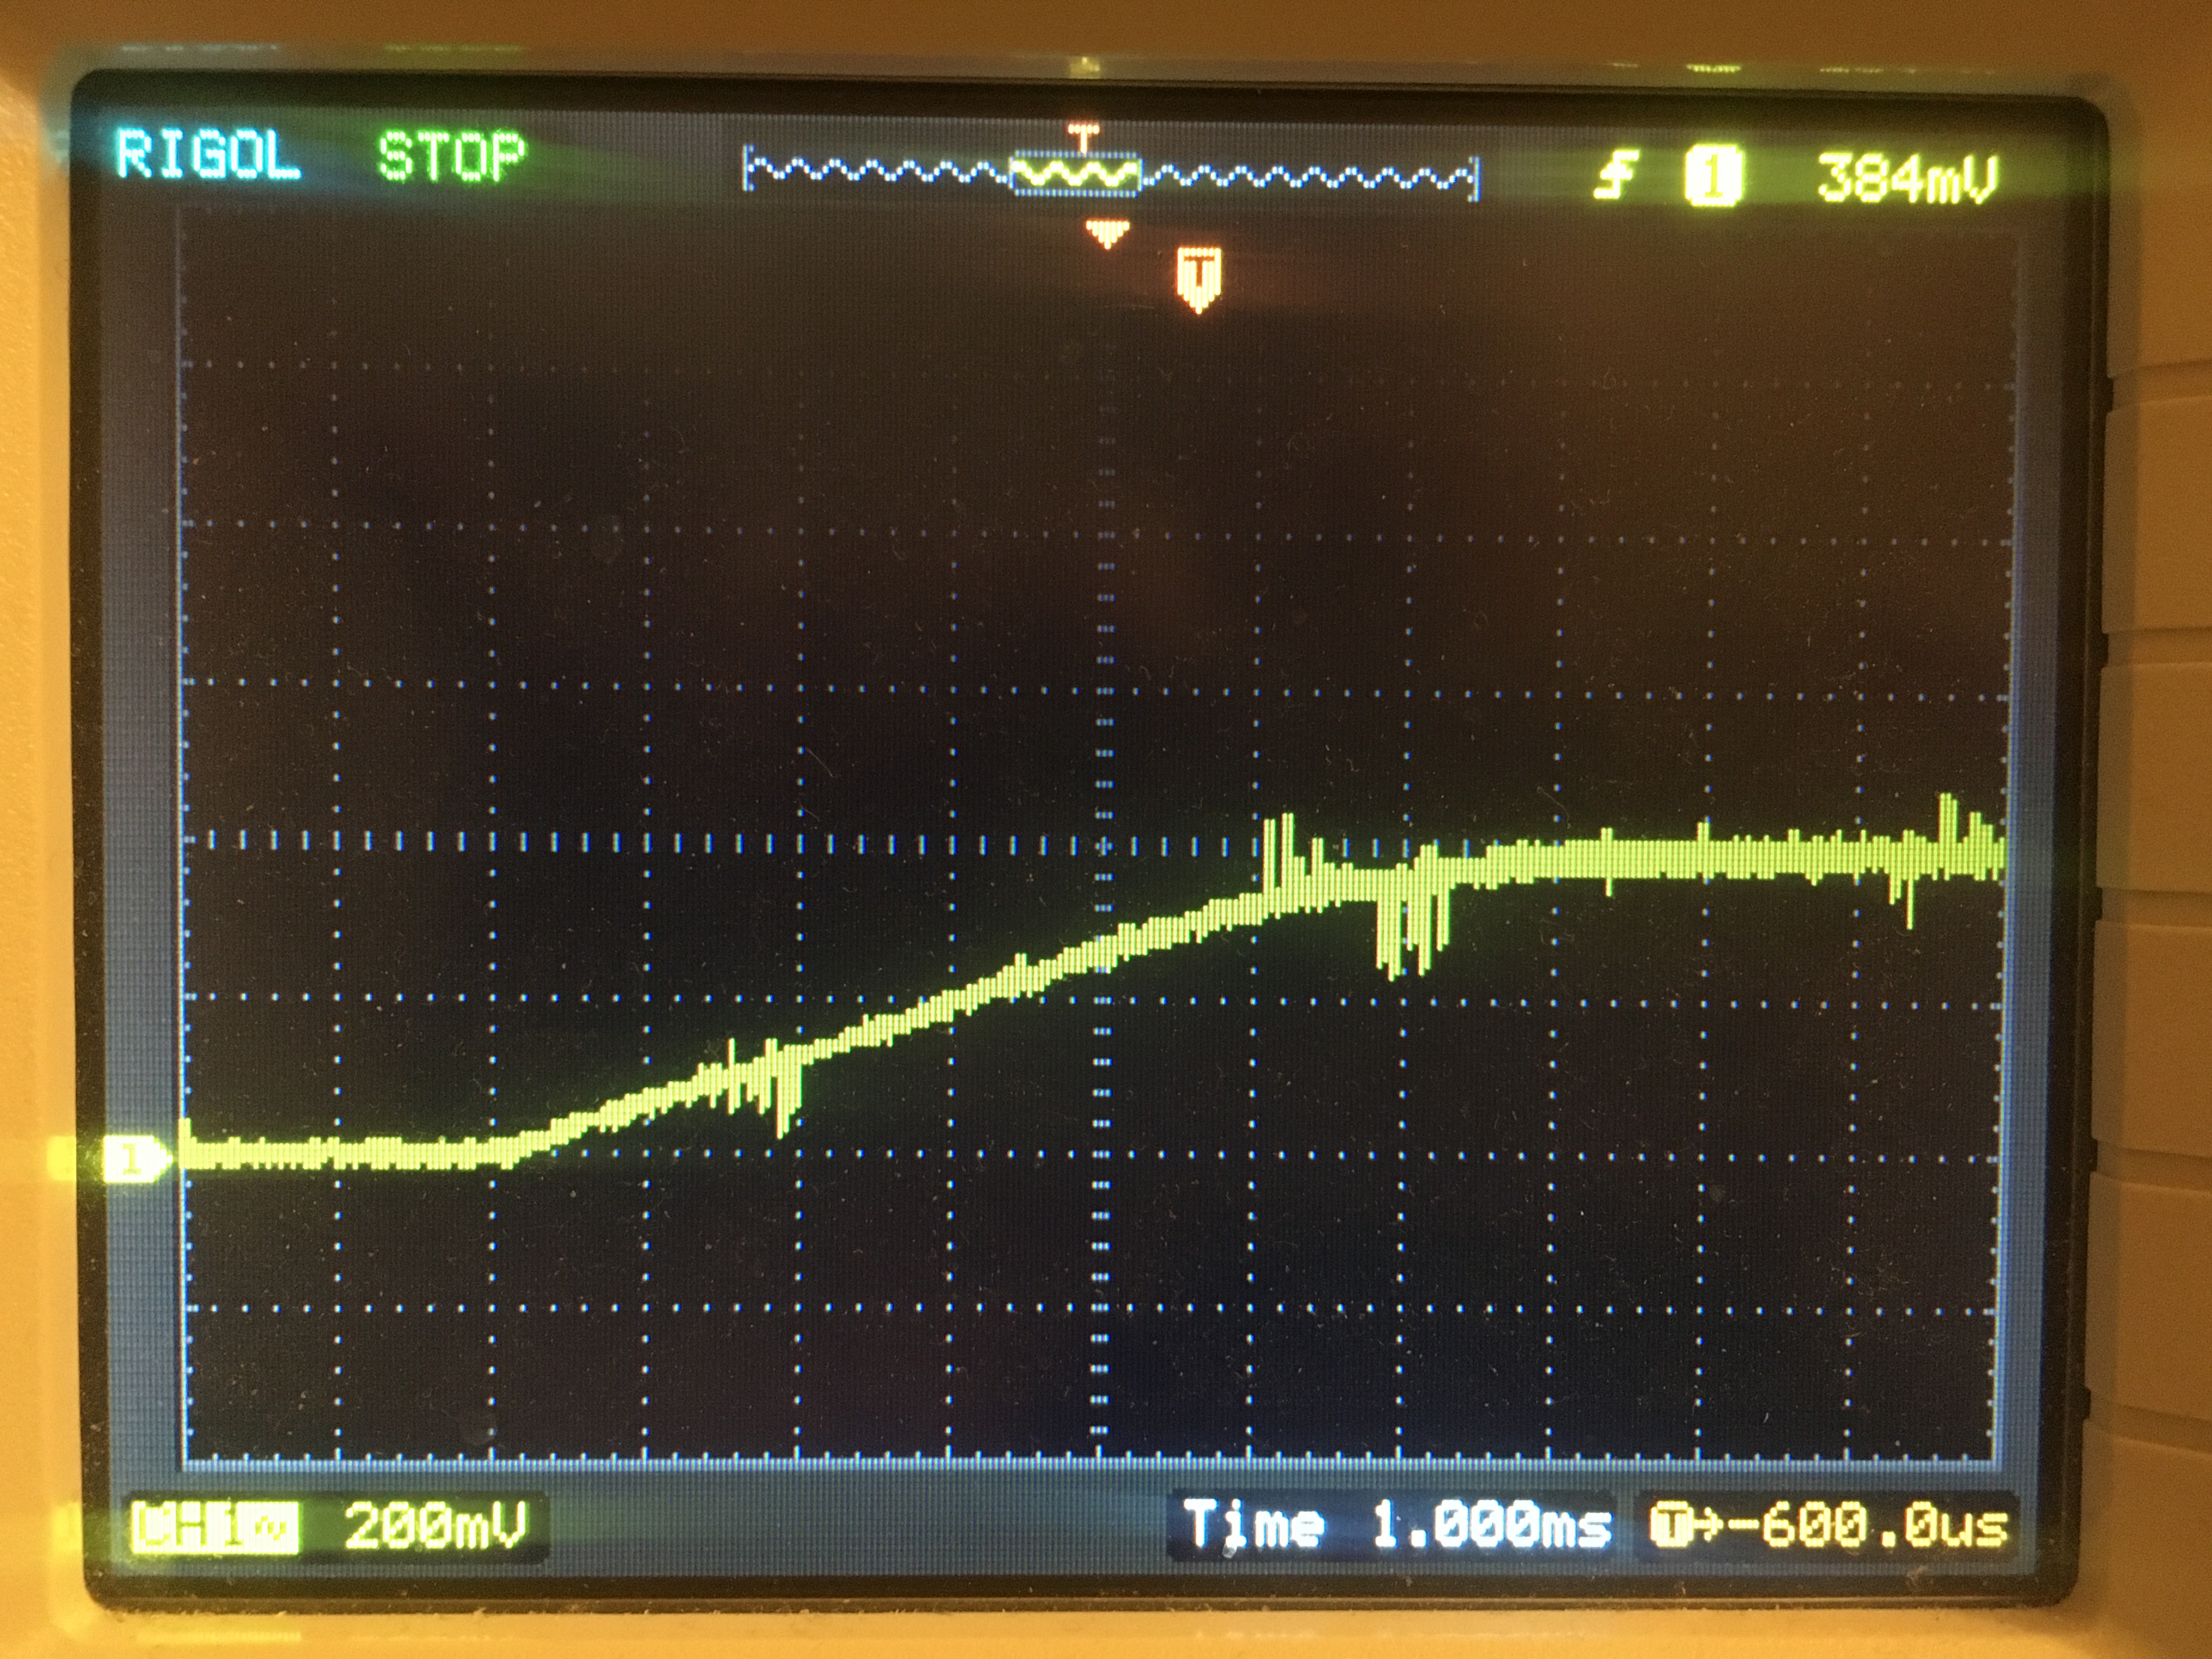The width and height of the screenshot is (2212, 1659).
Task: Click the highlighted window in memory overview bar
Action: [x=1076, y=175]
